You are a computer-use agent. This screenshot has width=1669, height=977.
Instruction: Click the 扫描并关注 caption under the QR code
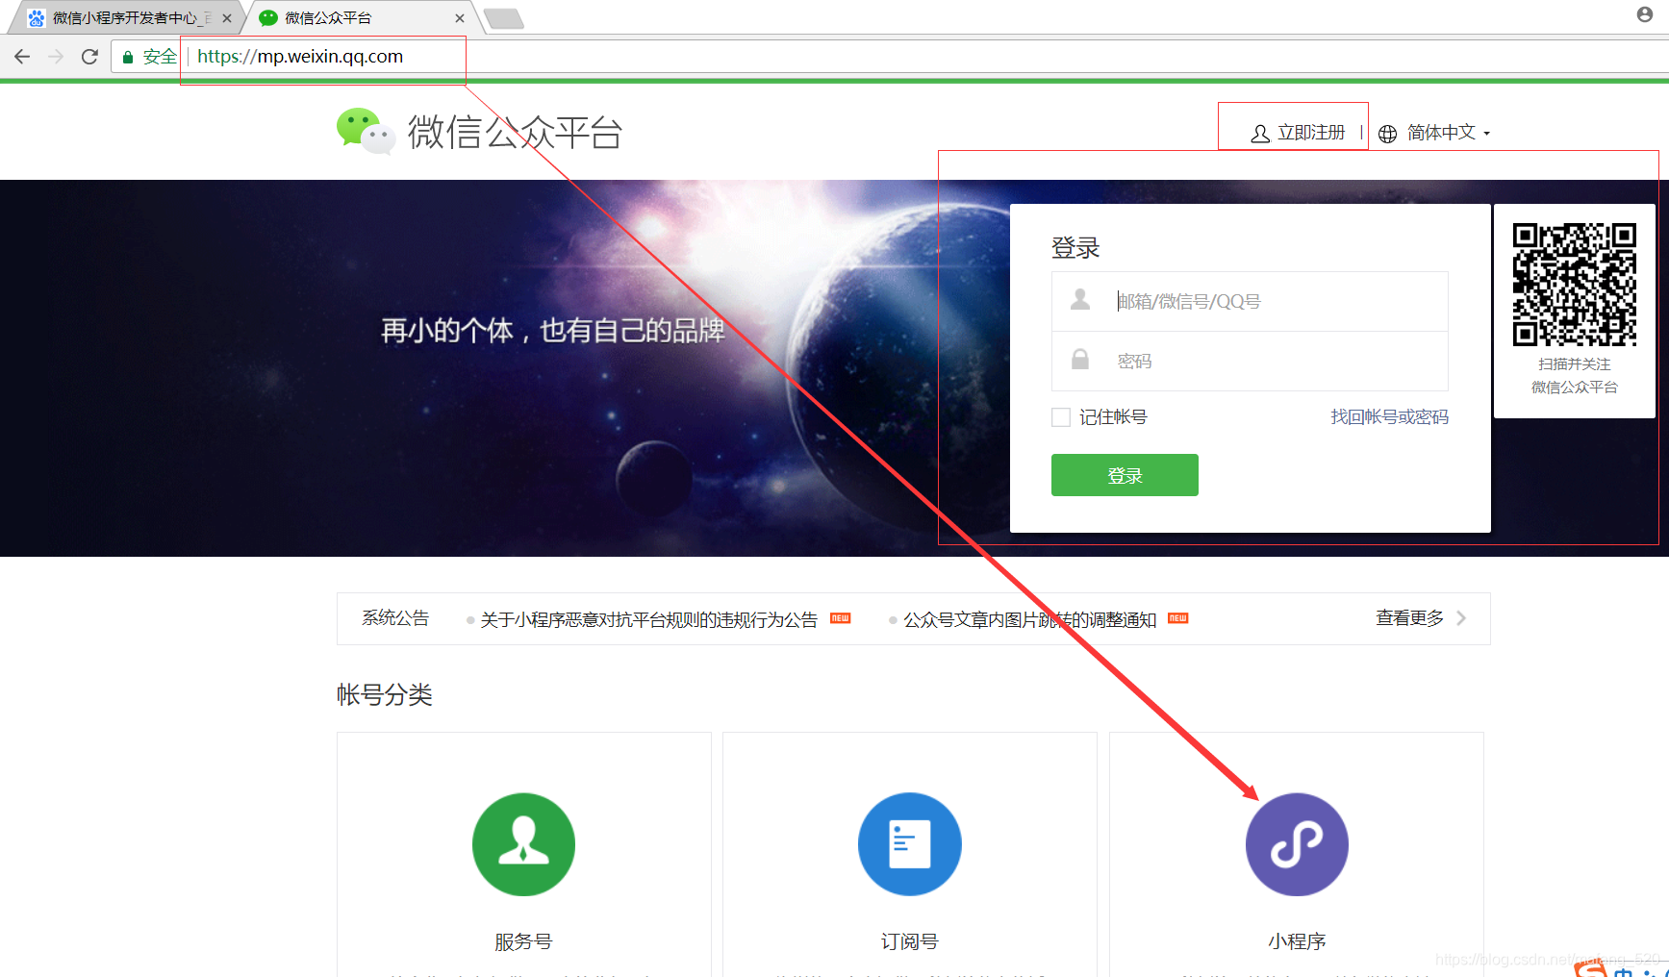click(1574, 364)
